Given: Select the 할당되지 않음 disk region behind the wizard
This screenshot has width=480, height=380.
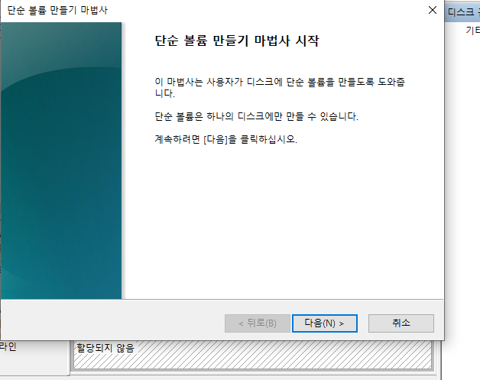Looking at the screenshot, I should click(252, 355).
